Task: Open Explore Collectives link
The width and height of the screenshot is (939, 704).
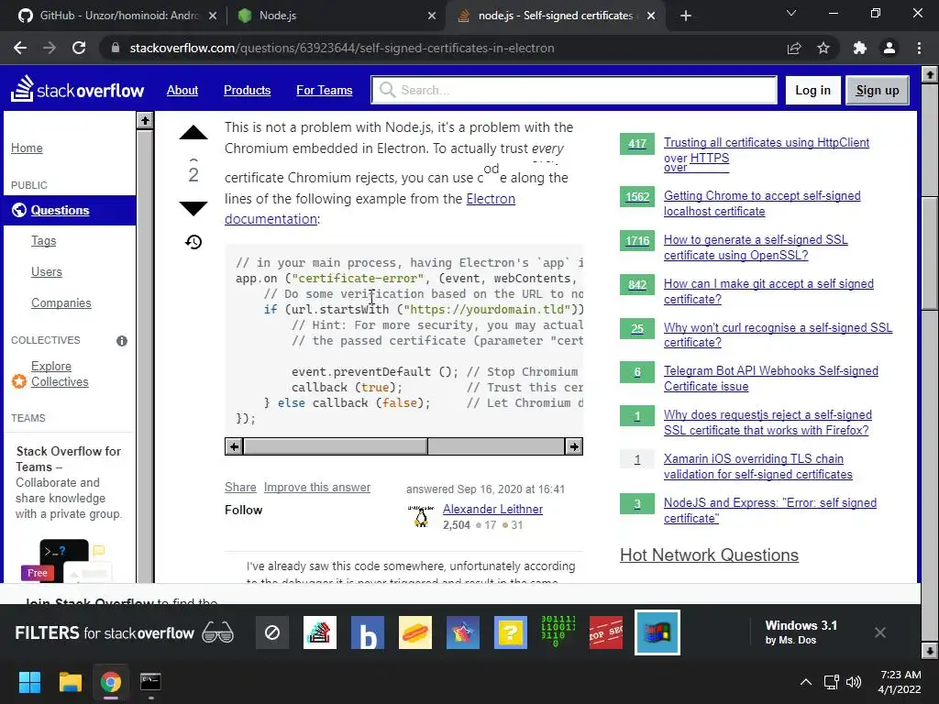Action: pos(60,374)
